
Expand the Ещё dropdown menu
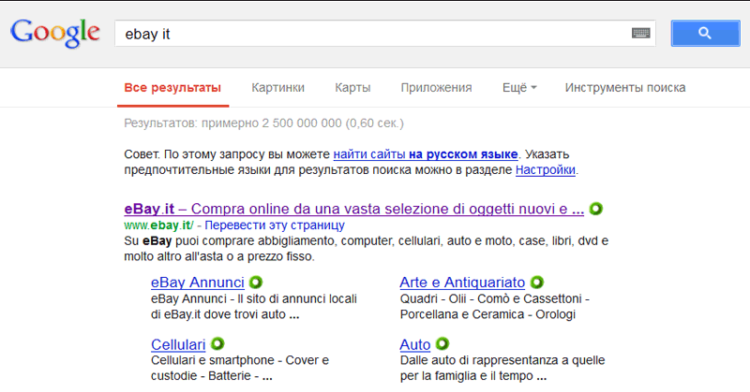[x=519, y=88]
